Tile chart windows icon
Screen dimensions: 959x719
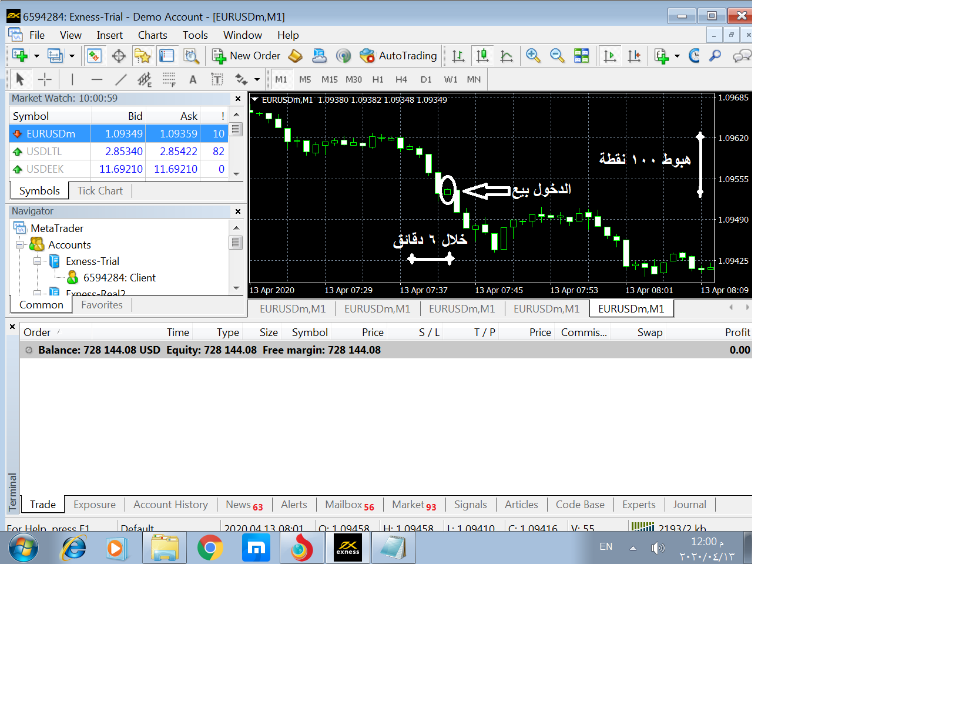coord(581,56)
